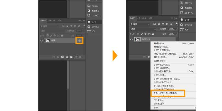Open チャンネル tab in right screenshot's panel
The image size is (222, 111).
tap(142, 18)
